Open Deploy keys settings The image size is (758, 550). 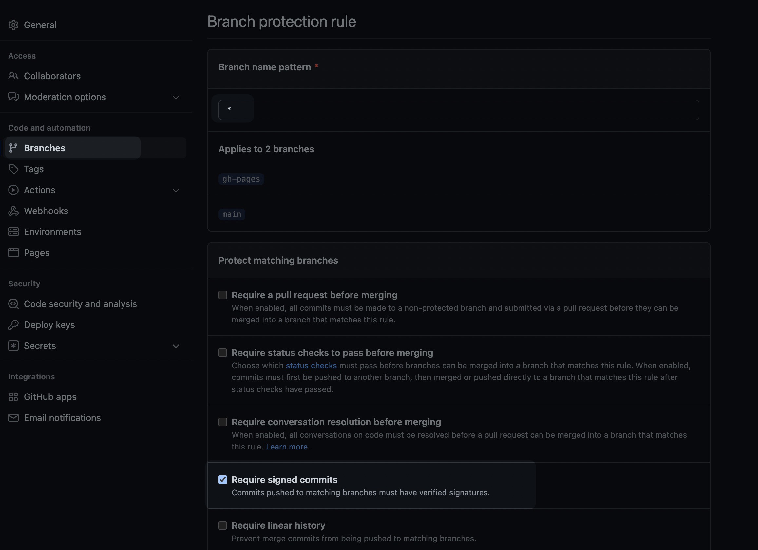(x=49, y=325)
